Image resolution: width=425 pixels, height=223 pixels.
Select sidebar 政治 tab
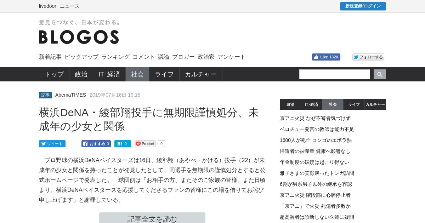290,104
